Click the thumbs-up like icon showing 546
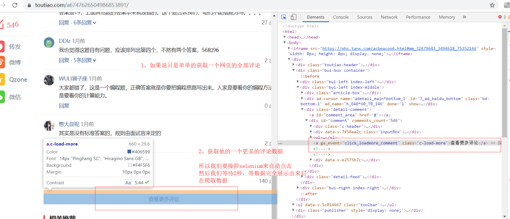Screen dimensions: 510x219 tap(2, 24)
